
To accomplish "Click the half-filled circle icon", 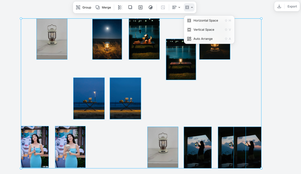I will pyautogui.click(x=150, y=7).
